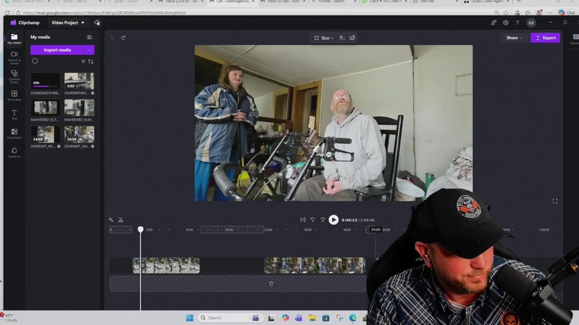Toggle fullscreen preview icon
The image size is (579, 325).
555,201
